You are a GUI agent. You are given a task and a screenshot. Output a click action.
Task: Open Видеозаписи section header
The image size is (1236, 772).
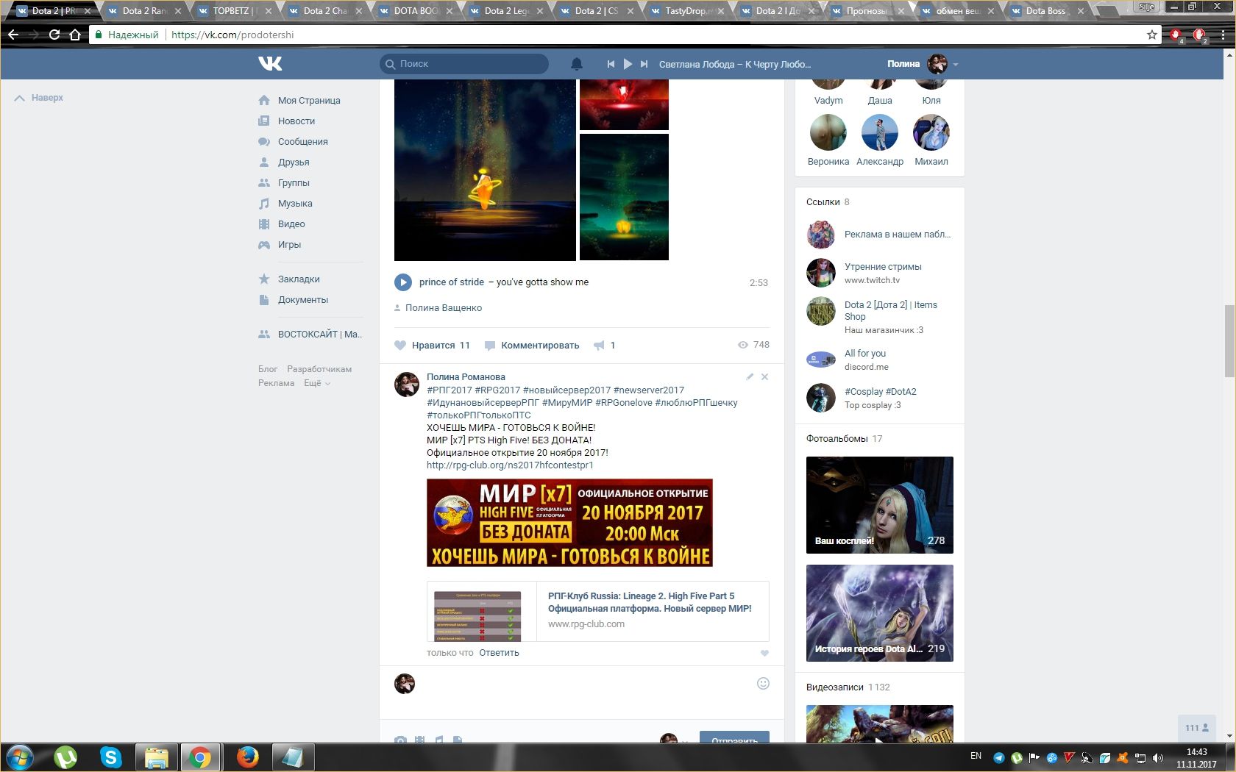(834, 687)
